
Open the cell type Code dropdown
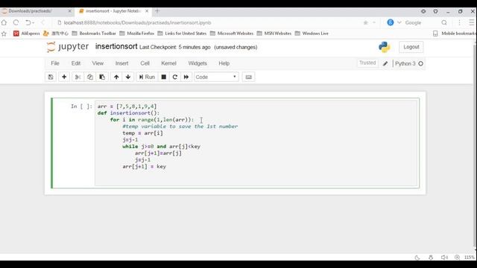[216, 77]
